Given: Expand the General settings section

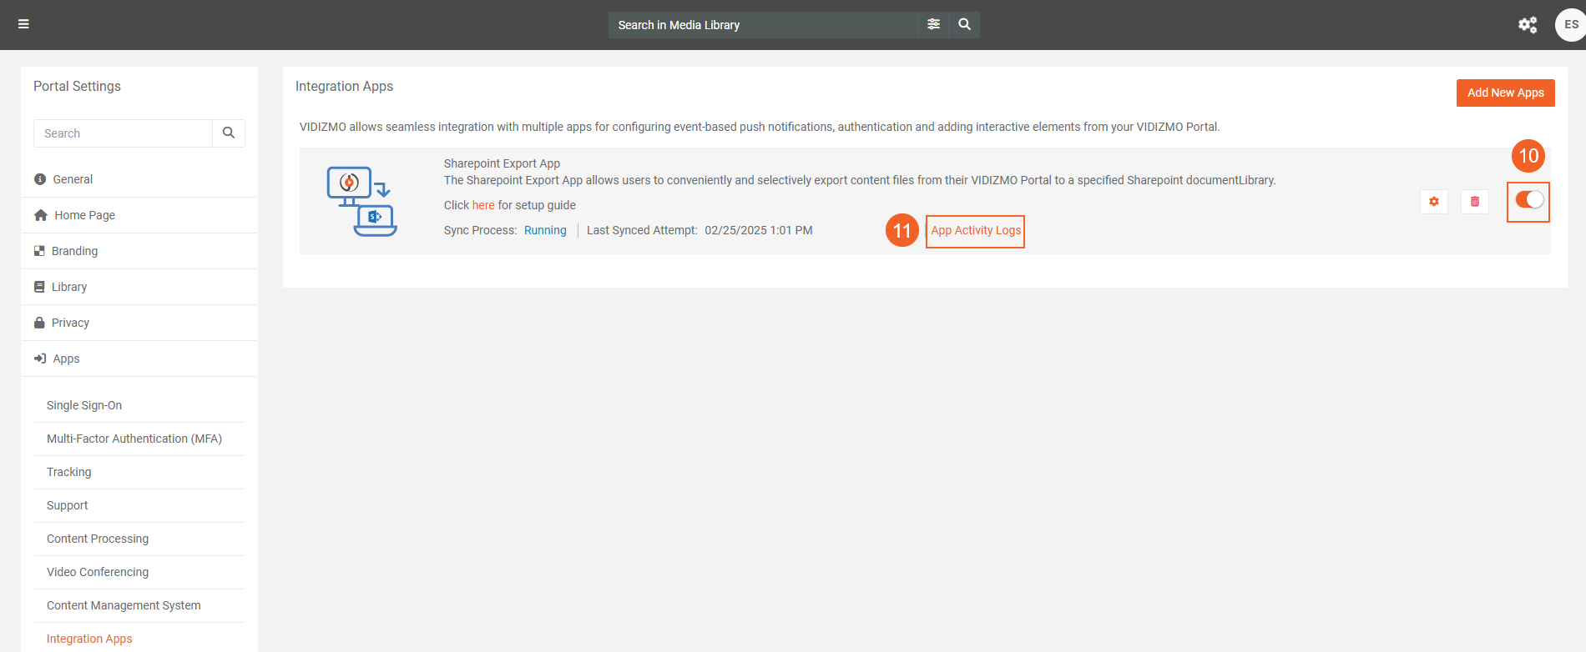Looking at the screenshot, I should click(73, 179).
